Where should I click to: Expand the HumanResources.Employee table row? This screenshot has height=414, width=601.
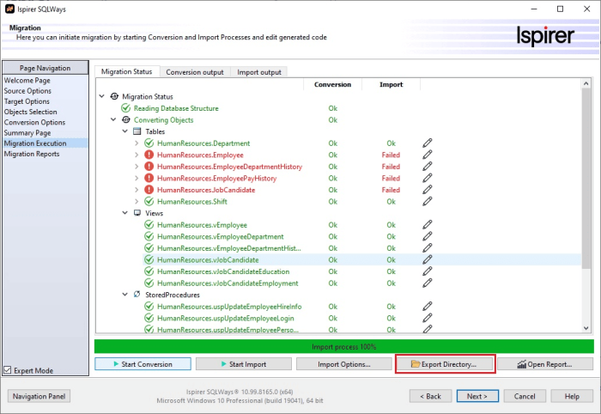[137, 155]
